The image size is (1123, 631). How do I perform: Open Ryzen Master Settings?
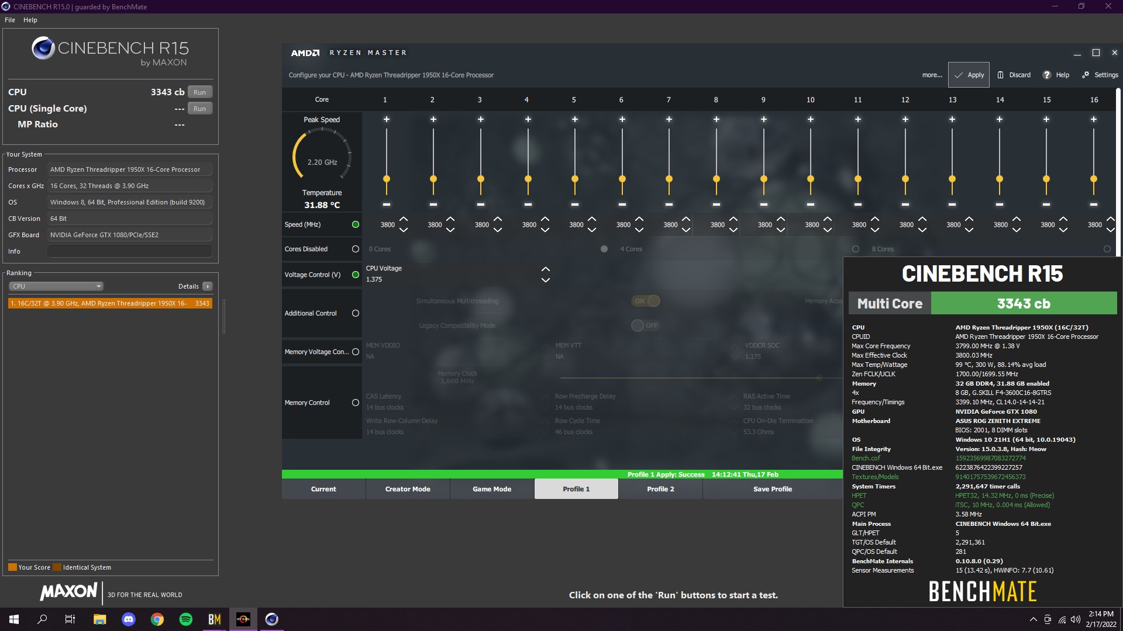[1100, 75]
